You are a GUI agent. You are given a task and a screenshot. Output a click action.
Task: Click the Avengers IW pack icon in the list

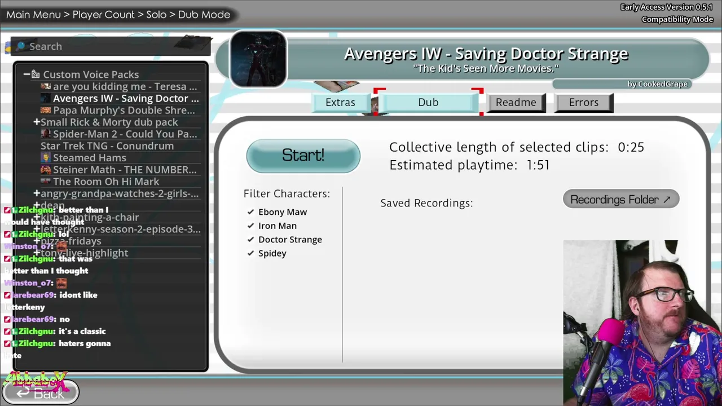click(x=46, y=98)
